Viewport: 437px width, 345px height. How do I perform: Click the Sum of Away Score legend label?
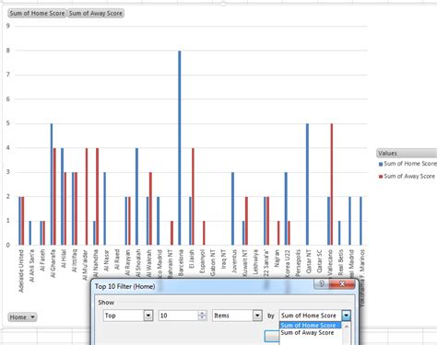[409, 176]
